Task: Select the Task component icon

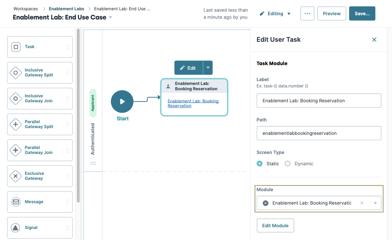Action: click(x=17, y=46)
